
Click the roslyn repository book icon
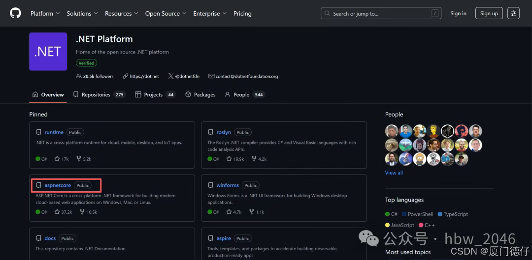(211, 132)
